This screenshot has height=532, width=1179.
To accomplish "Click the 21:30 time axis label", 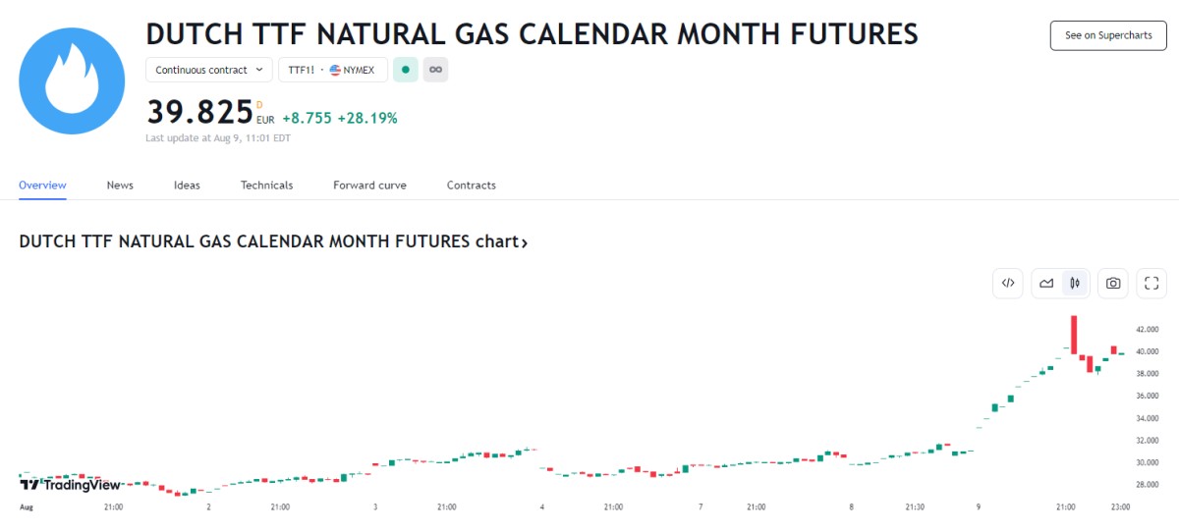I will pos(915,507).
